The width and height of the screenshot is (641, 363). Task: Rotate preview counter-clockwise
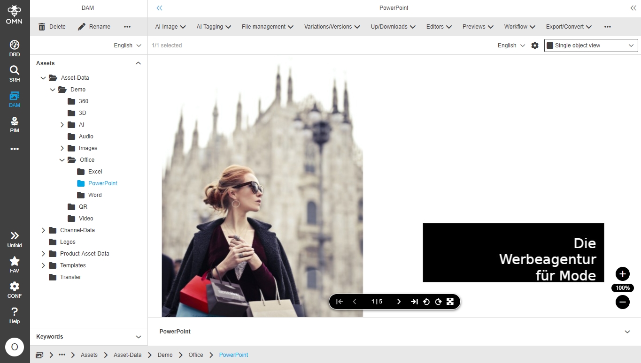(426, 302)
